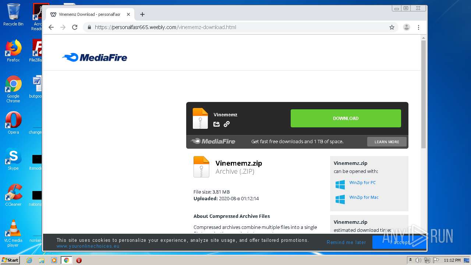This screenshot has height=265, width=471.
Task: Open www.youronlinechoices.eu link
Action: point(88,246)
